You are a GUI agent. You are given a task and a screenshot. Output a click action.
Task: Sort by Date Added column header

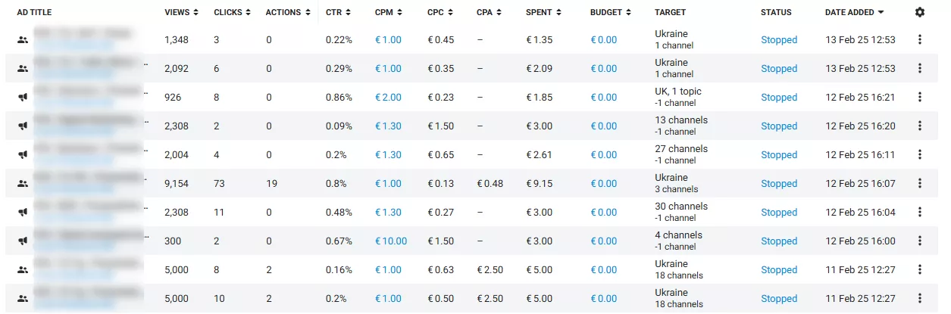855,12
